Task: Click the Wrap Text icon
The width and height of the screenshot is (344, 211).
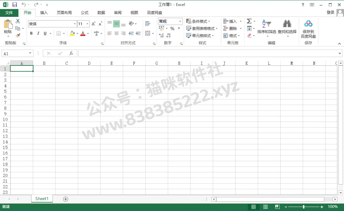Action: (x=148, y=24)
